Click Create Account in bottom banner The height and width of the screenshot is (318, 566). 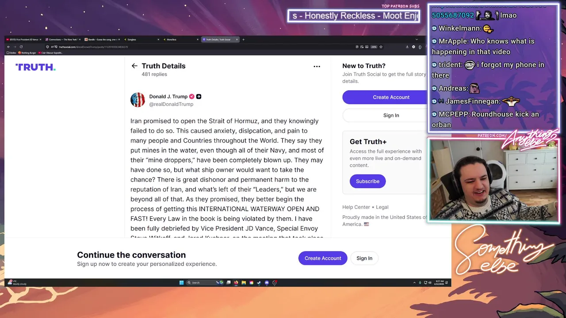pyautogui.click(x=323, y=258)
